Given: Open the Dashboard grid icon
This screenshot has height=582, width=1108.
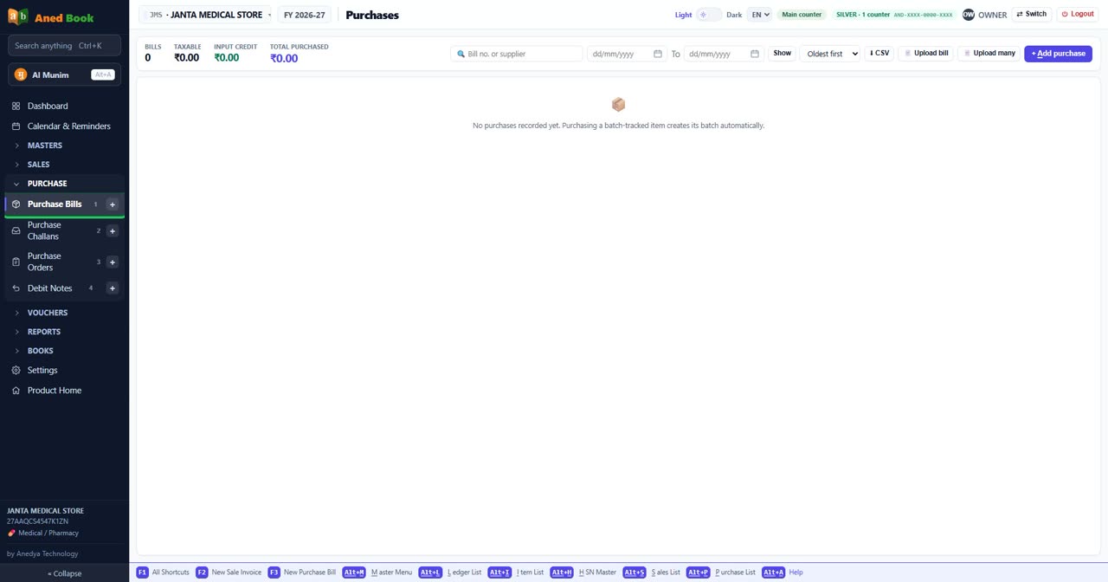Looking at the screenshot, I should click(x=16, y=106).
